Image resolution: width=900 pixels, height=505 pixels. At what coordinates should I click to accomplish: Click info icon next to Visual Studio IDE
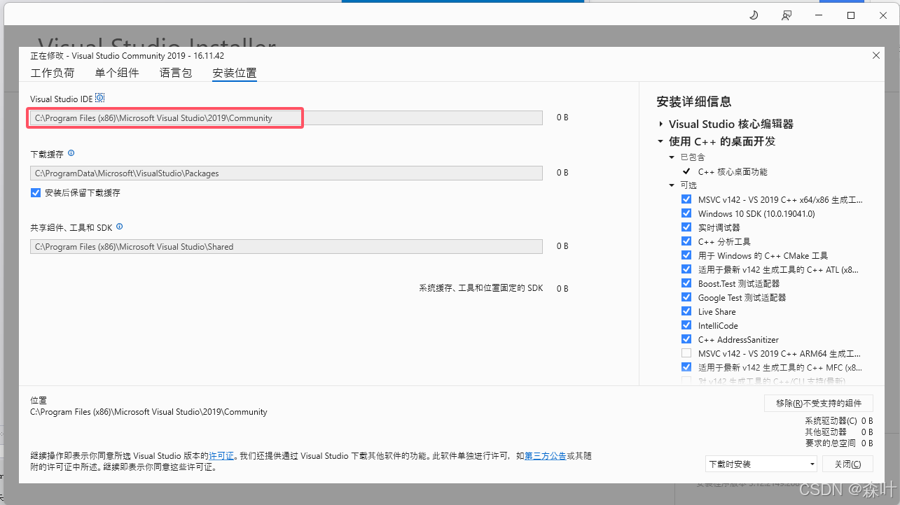[99, 98]
